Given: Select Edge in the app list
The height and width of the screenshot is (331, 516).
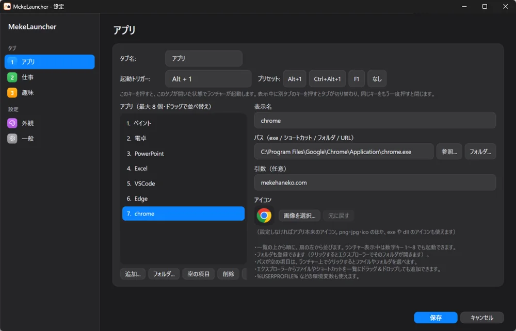Looking at the screenshot, I should click(x=183, y=198).
